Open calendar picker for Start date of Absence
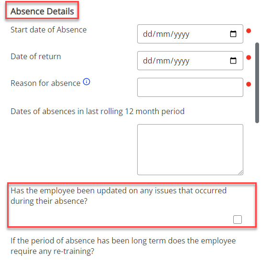The height and width of the screenshot is (263, 271). tap(233, 34)
